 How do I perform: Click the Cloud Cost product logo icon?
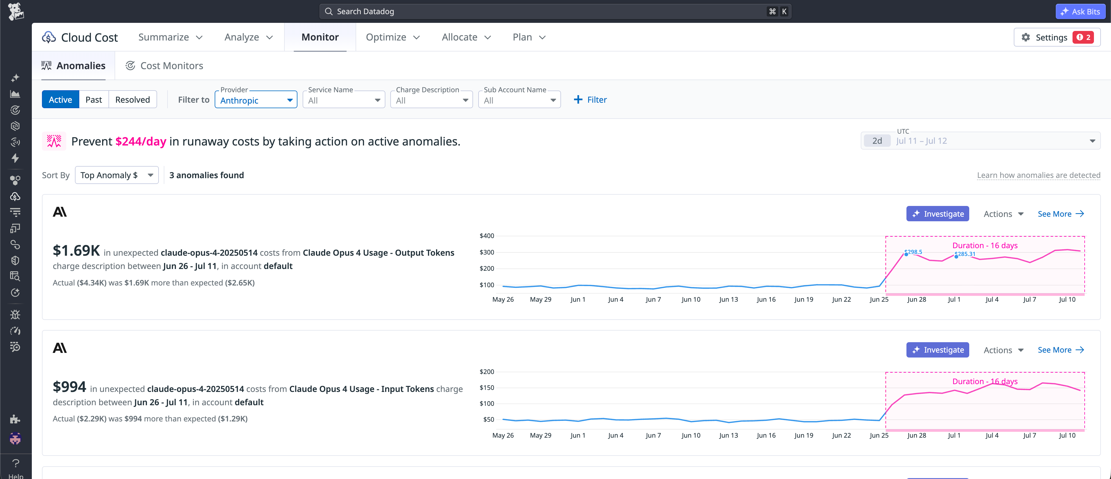[49, 37]
